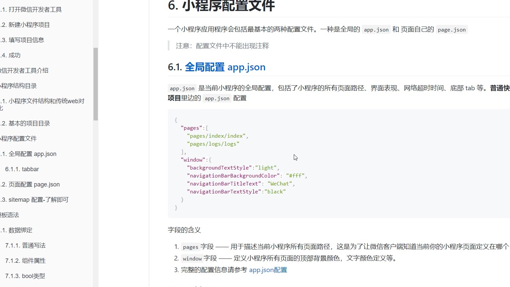Open the 打开微信开发者工具 sidebar entry

point(35,10)
